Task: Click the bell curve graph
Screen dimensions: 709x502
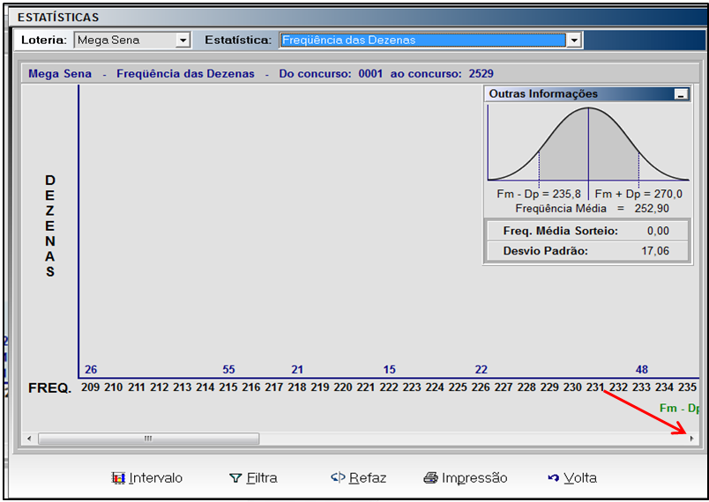Action: 588,144
